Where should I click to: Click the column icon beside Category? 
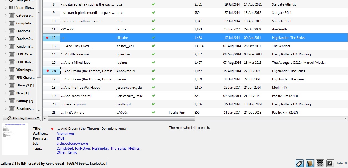pos(12,16)
